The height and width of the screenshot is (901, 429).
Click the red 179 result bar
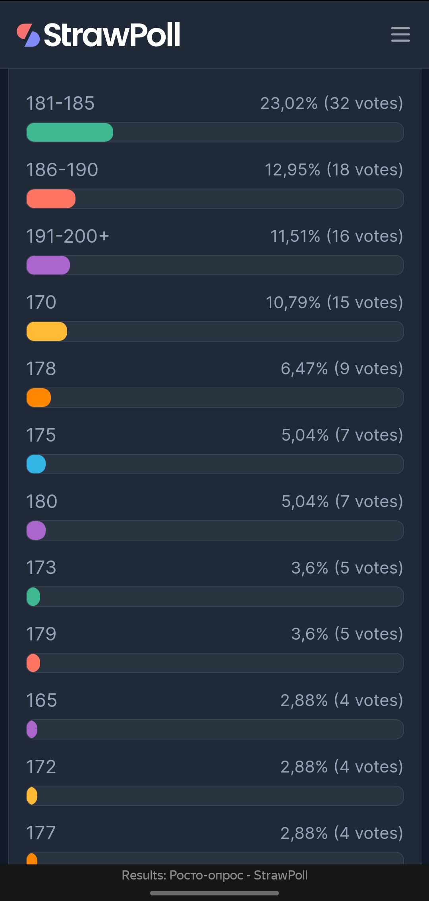click(33, 663)
